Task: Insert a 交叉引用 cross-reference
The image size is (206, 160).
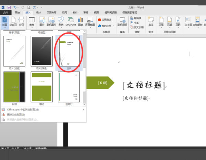Action: coord(137,27)
